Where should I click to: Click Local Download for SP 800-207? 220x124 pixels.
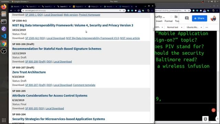coord(63,85)
